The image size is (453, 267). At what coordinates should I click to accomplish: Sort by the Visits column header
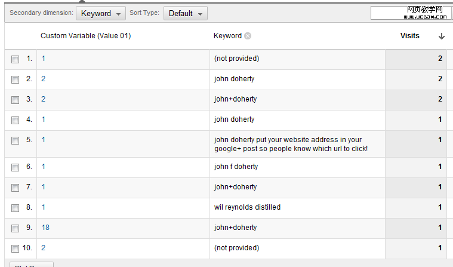tap(409, 36)
